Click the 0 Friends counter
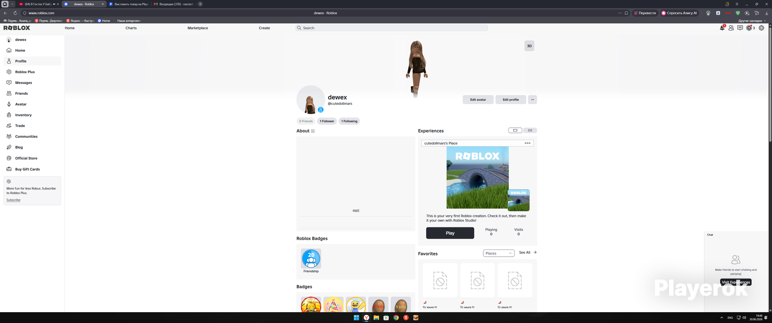The height and width of the screenshot is (323, 772). (306, 121)
